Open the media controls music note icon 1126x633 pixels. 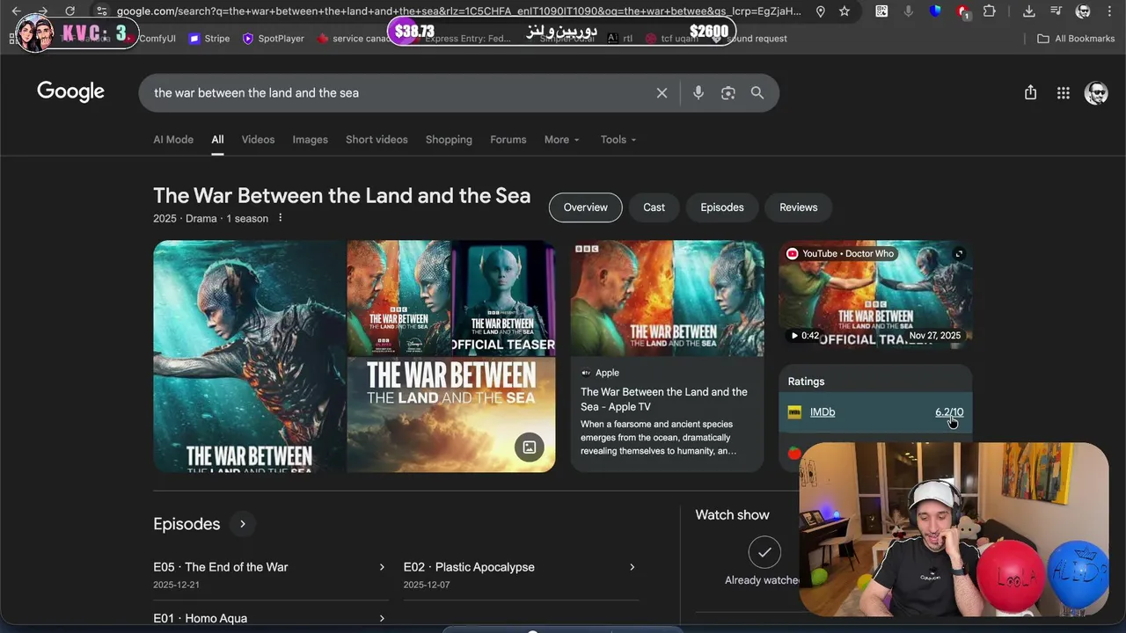pos(1056,11)
